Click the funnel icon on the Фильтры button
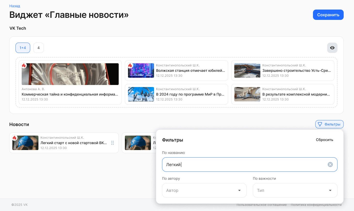 coord(320,124)
